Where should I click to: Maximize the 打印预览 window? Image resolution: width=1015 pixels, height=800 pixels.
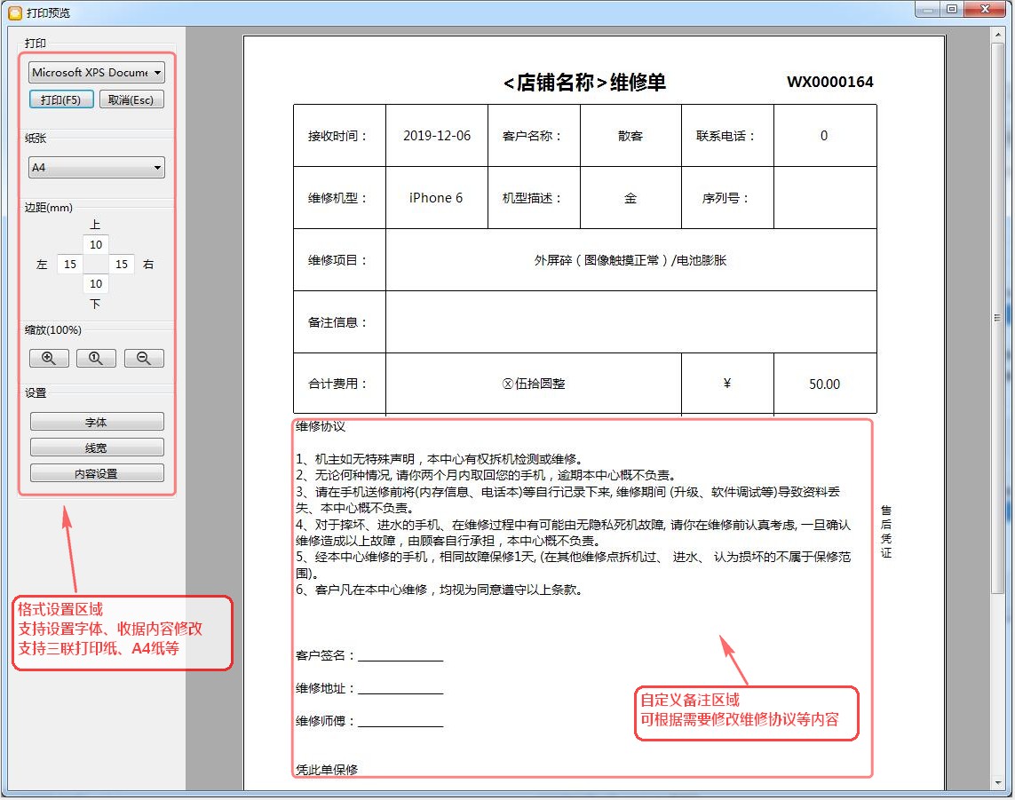tap(952, 9)
